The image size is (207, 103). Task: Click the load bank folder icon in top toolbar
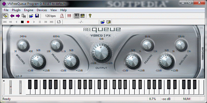click(31, 16)
